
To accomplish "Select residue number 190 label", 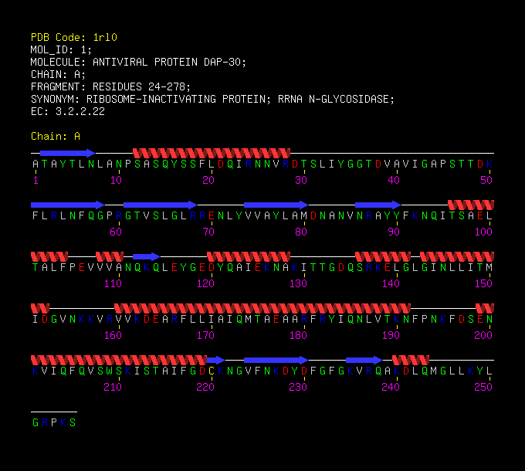I will point(391,335).
